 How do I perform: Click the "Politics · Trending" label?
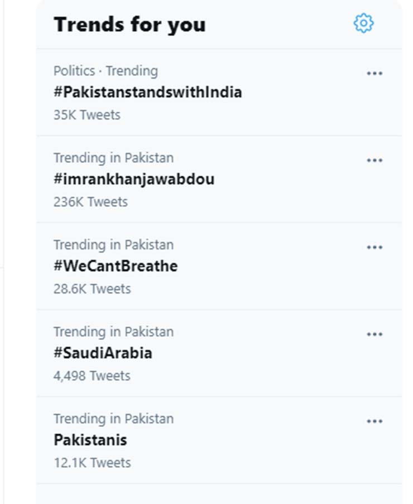pyautogui.click(x=105, y=71)
